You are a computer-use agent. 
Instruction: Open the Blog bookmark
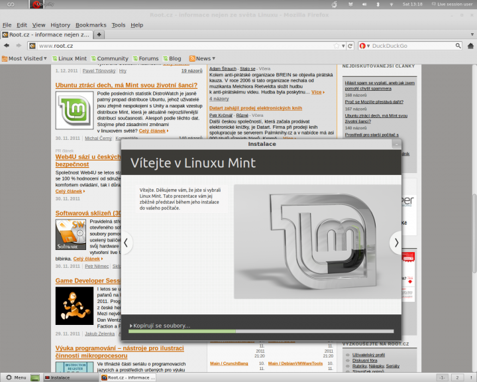coord(172,58)
